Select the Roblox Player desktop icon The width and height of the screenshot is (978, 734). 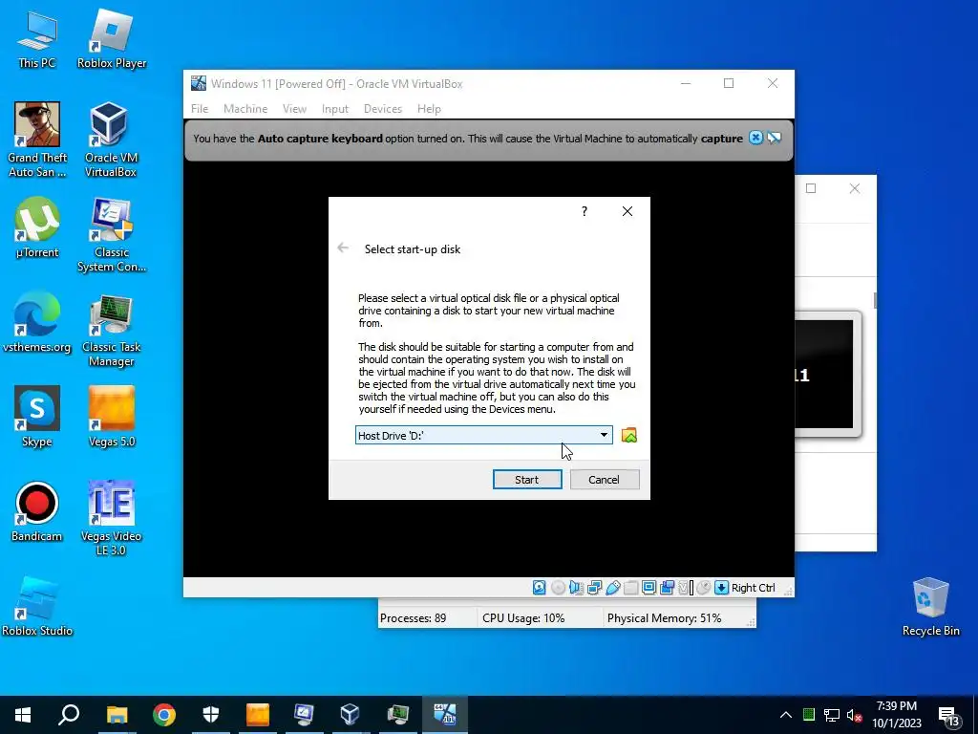112,38
